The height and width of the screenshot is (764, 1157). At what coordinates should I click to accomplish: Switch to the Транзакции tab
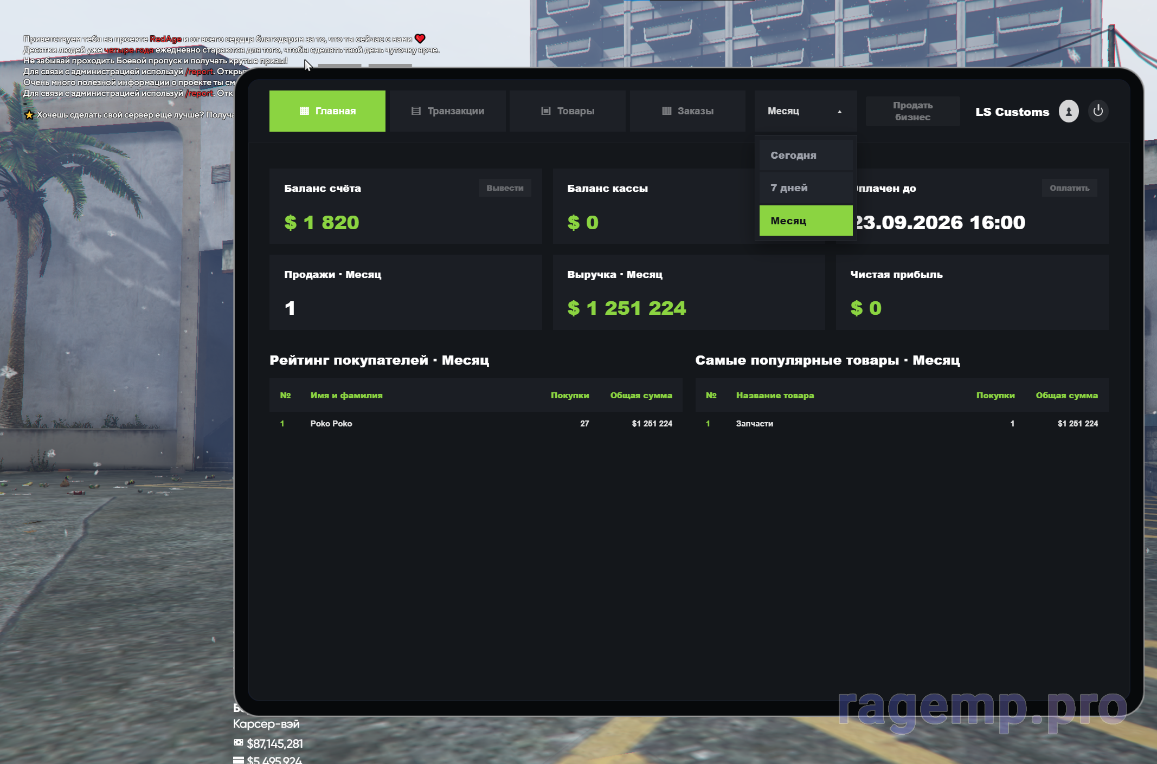coord(447,111)
